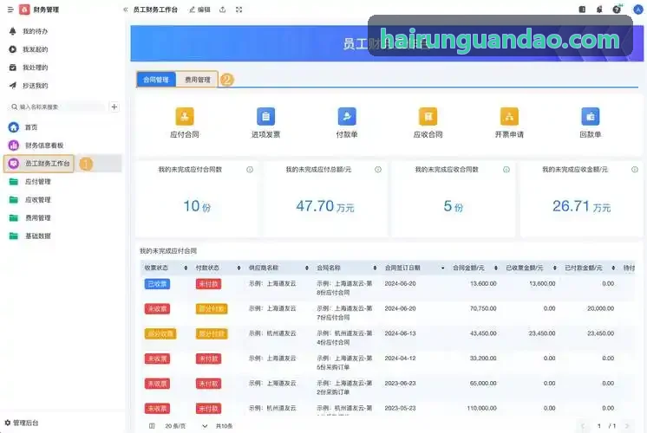Click the 26.71 万元 receivable amount value

(581, 206)
